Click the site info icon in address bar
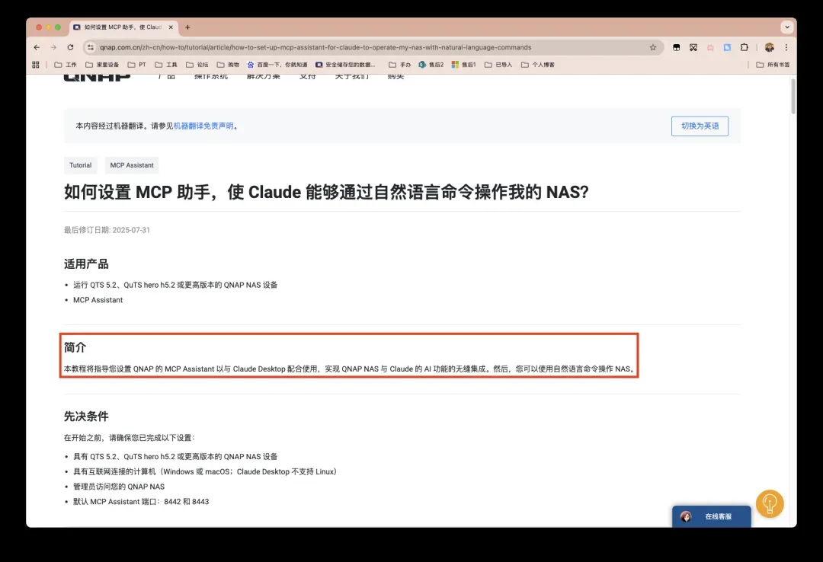Image resolution: width=823 pixels, height=562 pixels. pyautogui.click(x=91, y=47)
